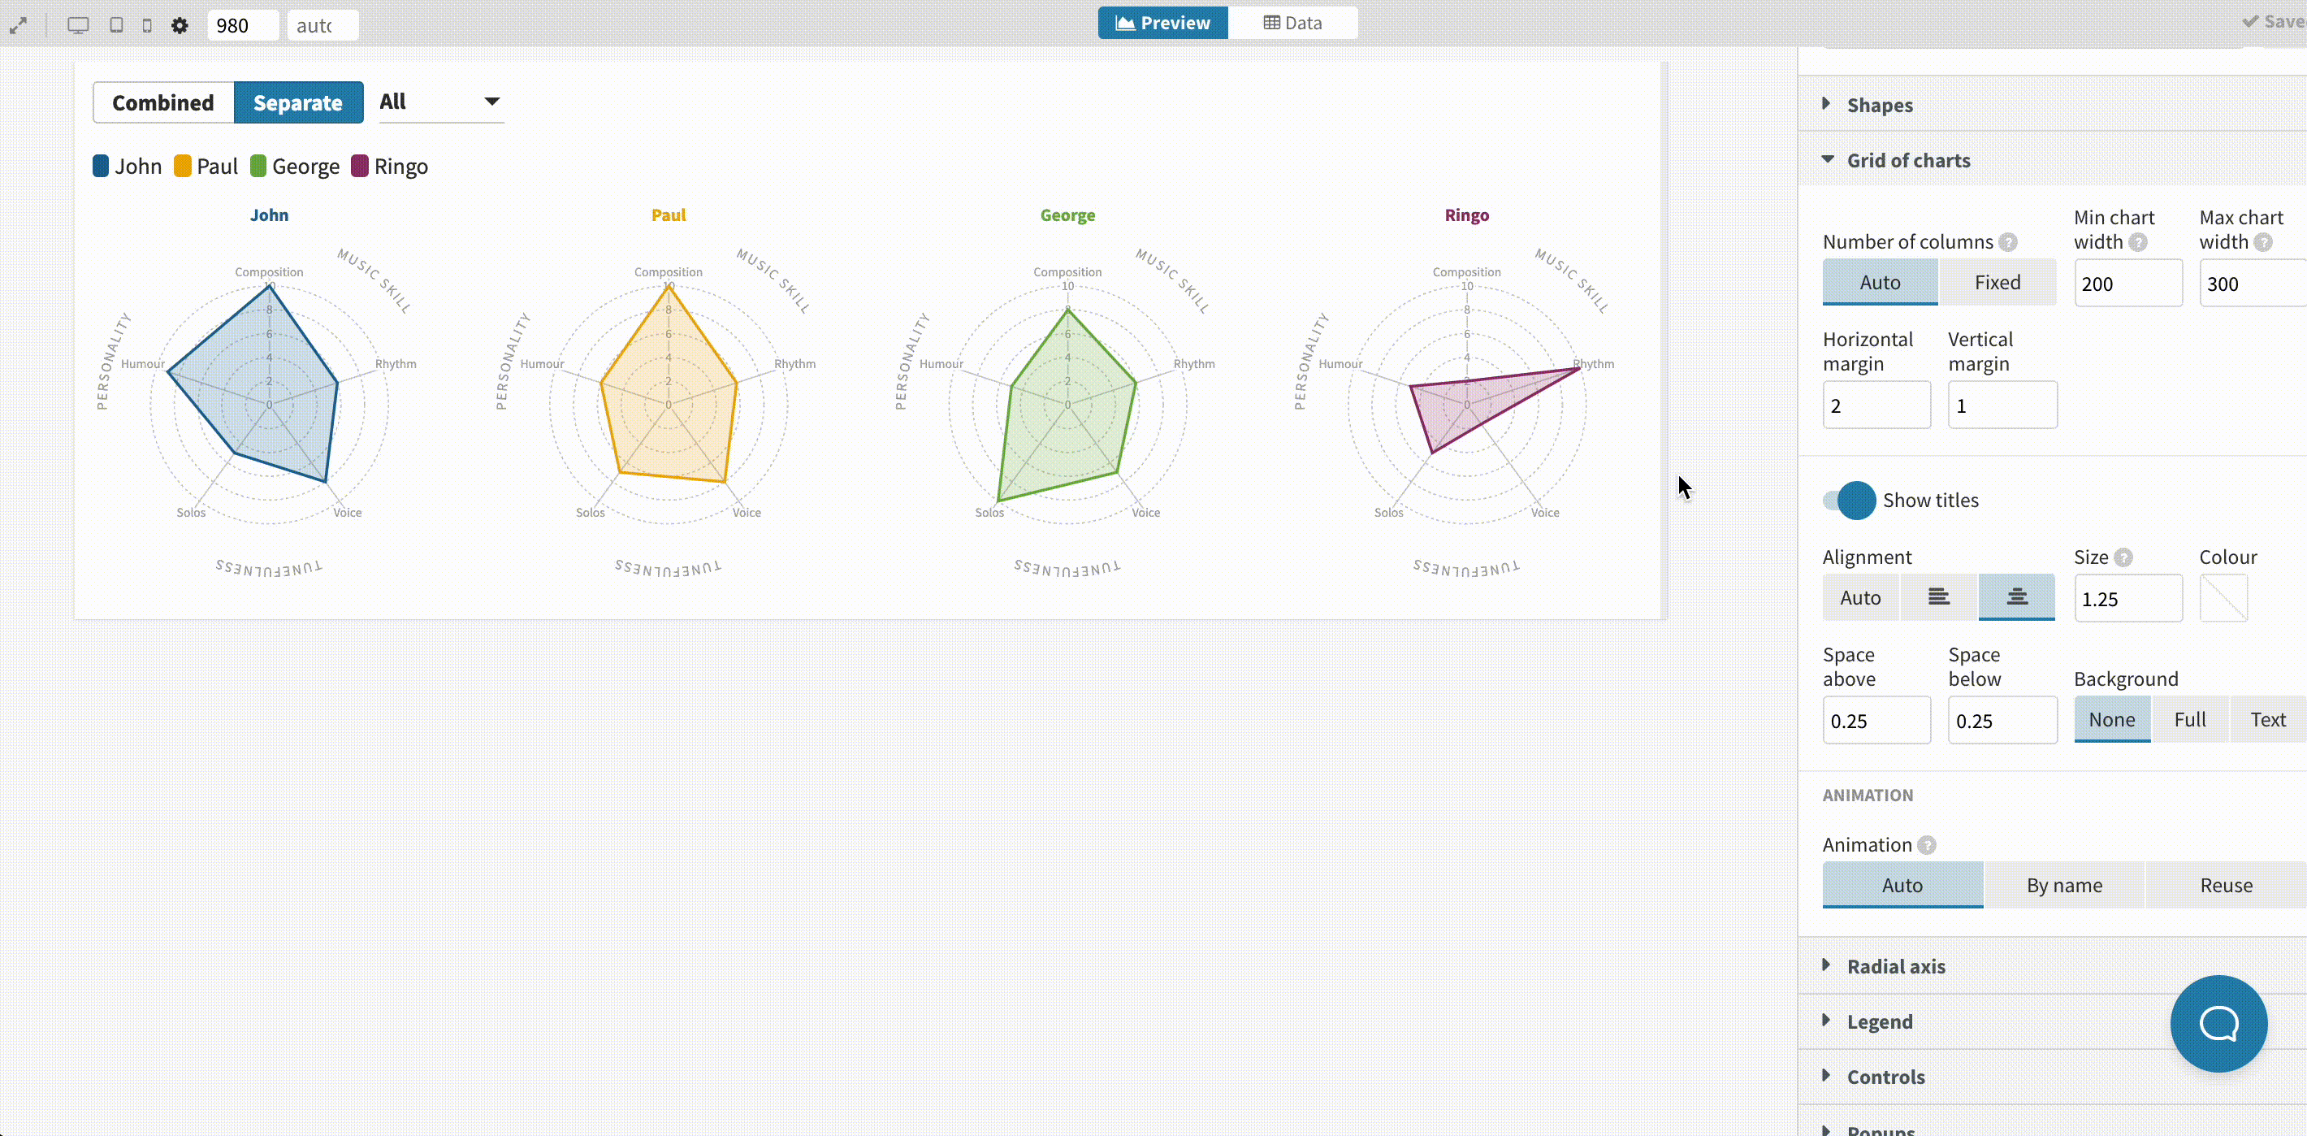Expand the Radial axis section
Viewport: 2307px width, 1136px height.
tap(1895, 966)
